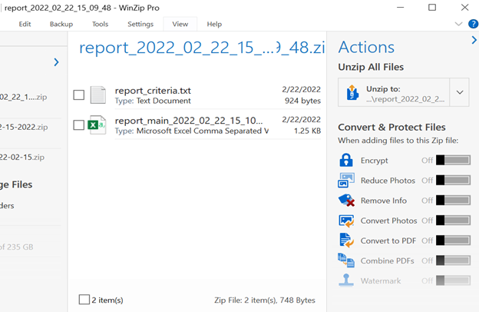
Task: Click the Excel CSV file icon
Action: pos(97,125)
